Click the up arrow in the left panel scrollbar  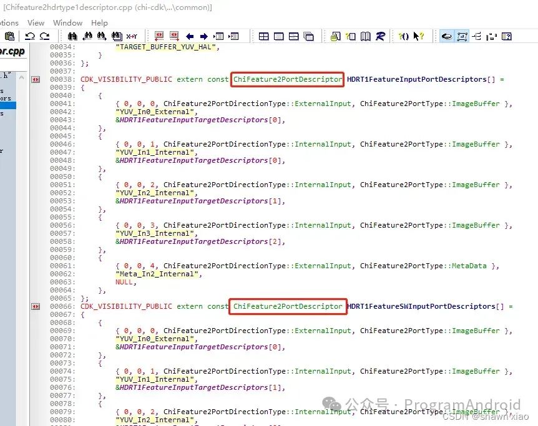point(21,77)
